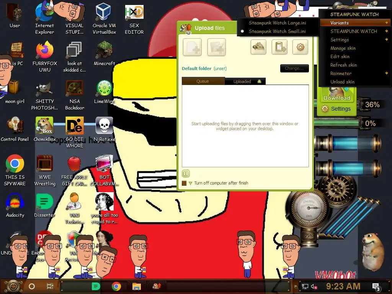Open the WWE Wrestling desktop icon
The width and height of the screenshot is (392, 294).
point(45,170)
